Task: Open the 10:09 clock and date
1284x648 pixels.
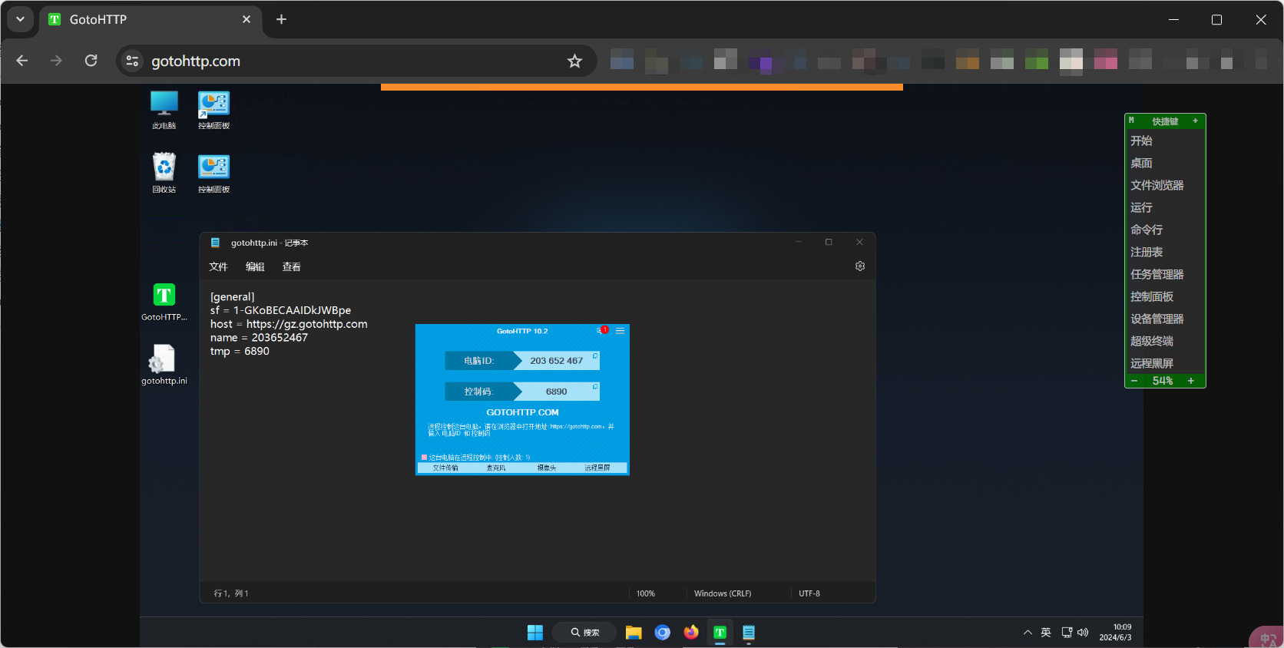Action: 1115,633
